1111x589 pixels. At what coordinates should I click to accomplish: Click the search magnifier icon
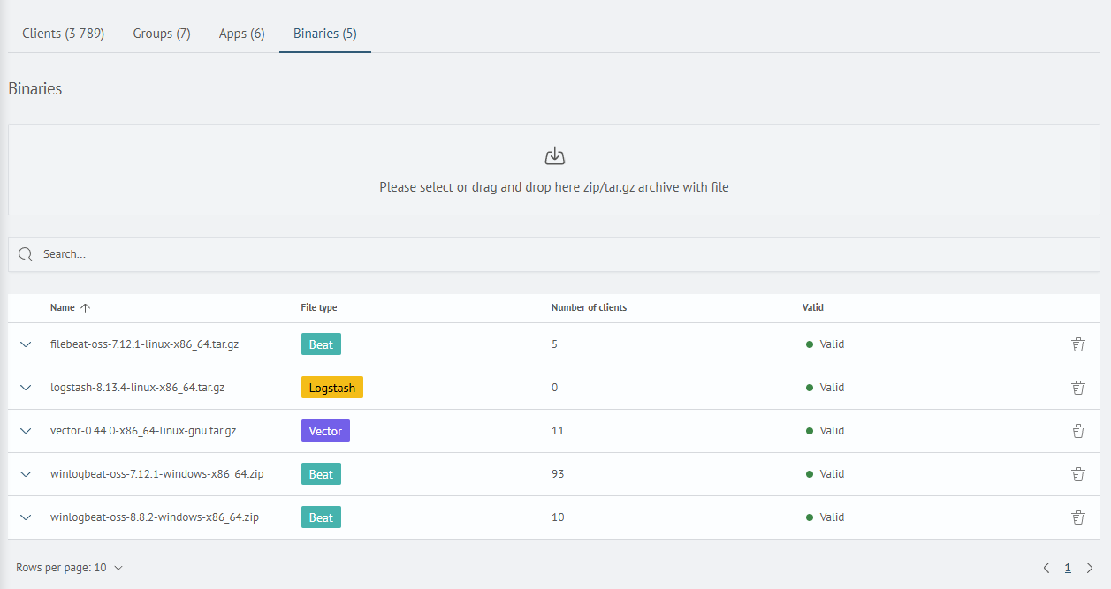(26, 254)
